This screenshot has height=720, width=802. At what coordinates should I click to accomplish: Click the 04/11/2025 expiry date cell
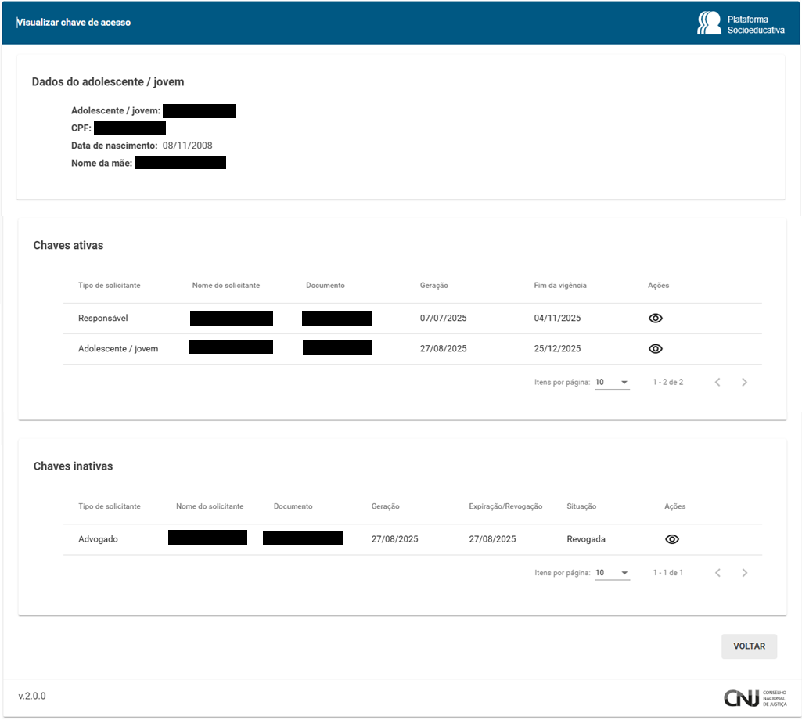click(557, 319)
